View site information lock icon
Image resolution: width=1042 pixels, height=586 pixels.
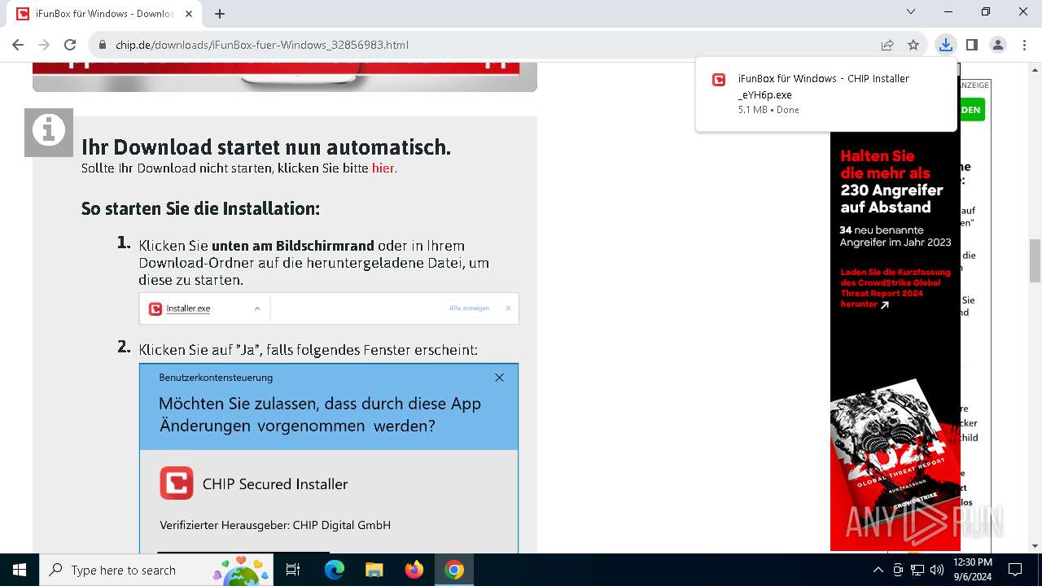pos(103,45)
